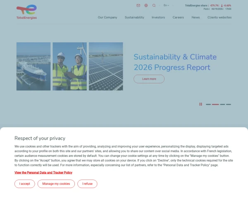The width and height of the screenshot is (248, 199).
Task: Expand the En language dropdown
Action: [x=166, y=5]
